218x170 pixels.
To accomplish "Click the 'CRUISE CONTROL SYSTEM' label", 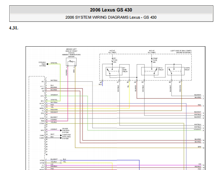I will [66, 131].
